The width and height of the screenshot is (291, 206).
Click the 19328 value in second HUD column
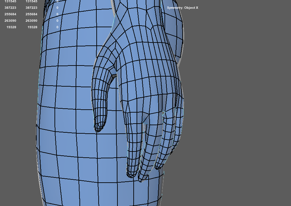32,27
